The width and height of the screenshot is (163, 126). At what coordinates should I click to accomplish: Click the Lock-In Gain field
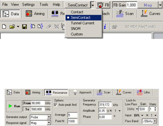point(143,109)
